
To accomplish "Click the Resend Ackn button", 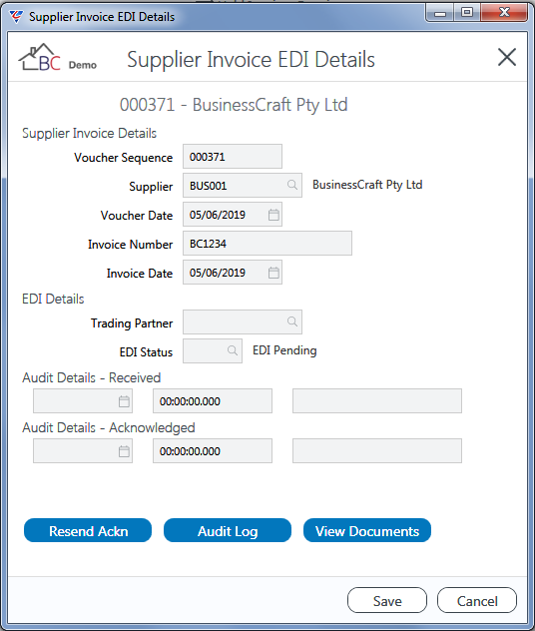I will 88,530.
